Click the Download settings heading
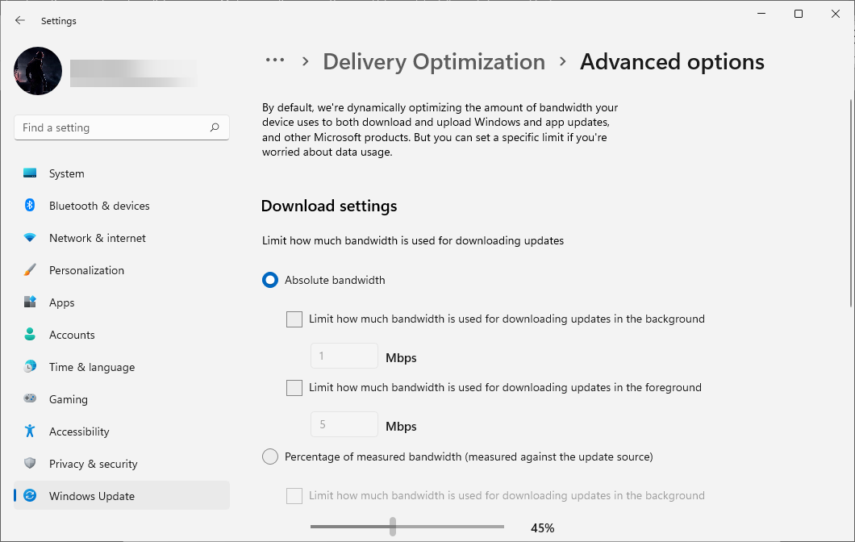This screenshot has height=542, width=855. tap(329, 206)
